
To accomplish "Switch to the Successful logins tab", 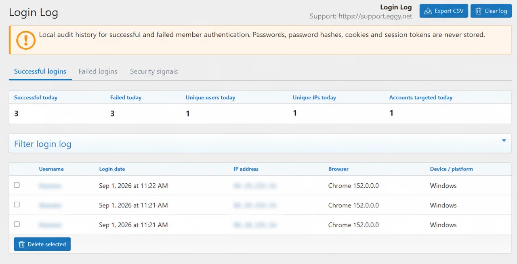I will [40, 71].
